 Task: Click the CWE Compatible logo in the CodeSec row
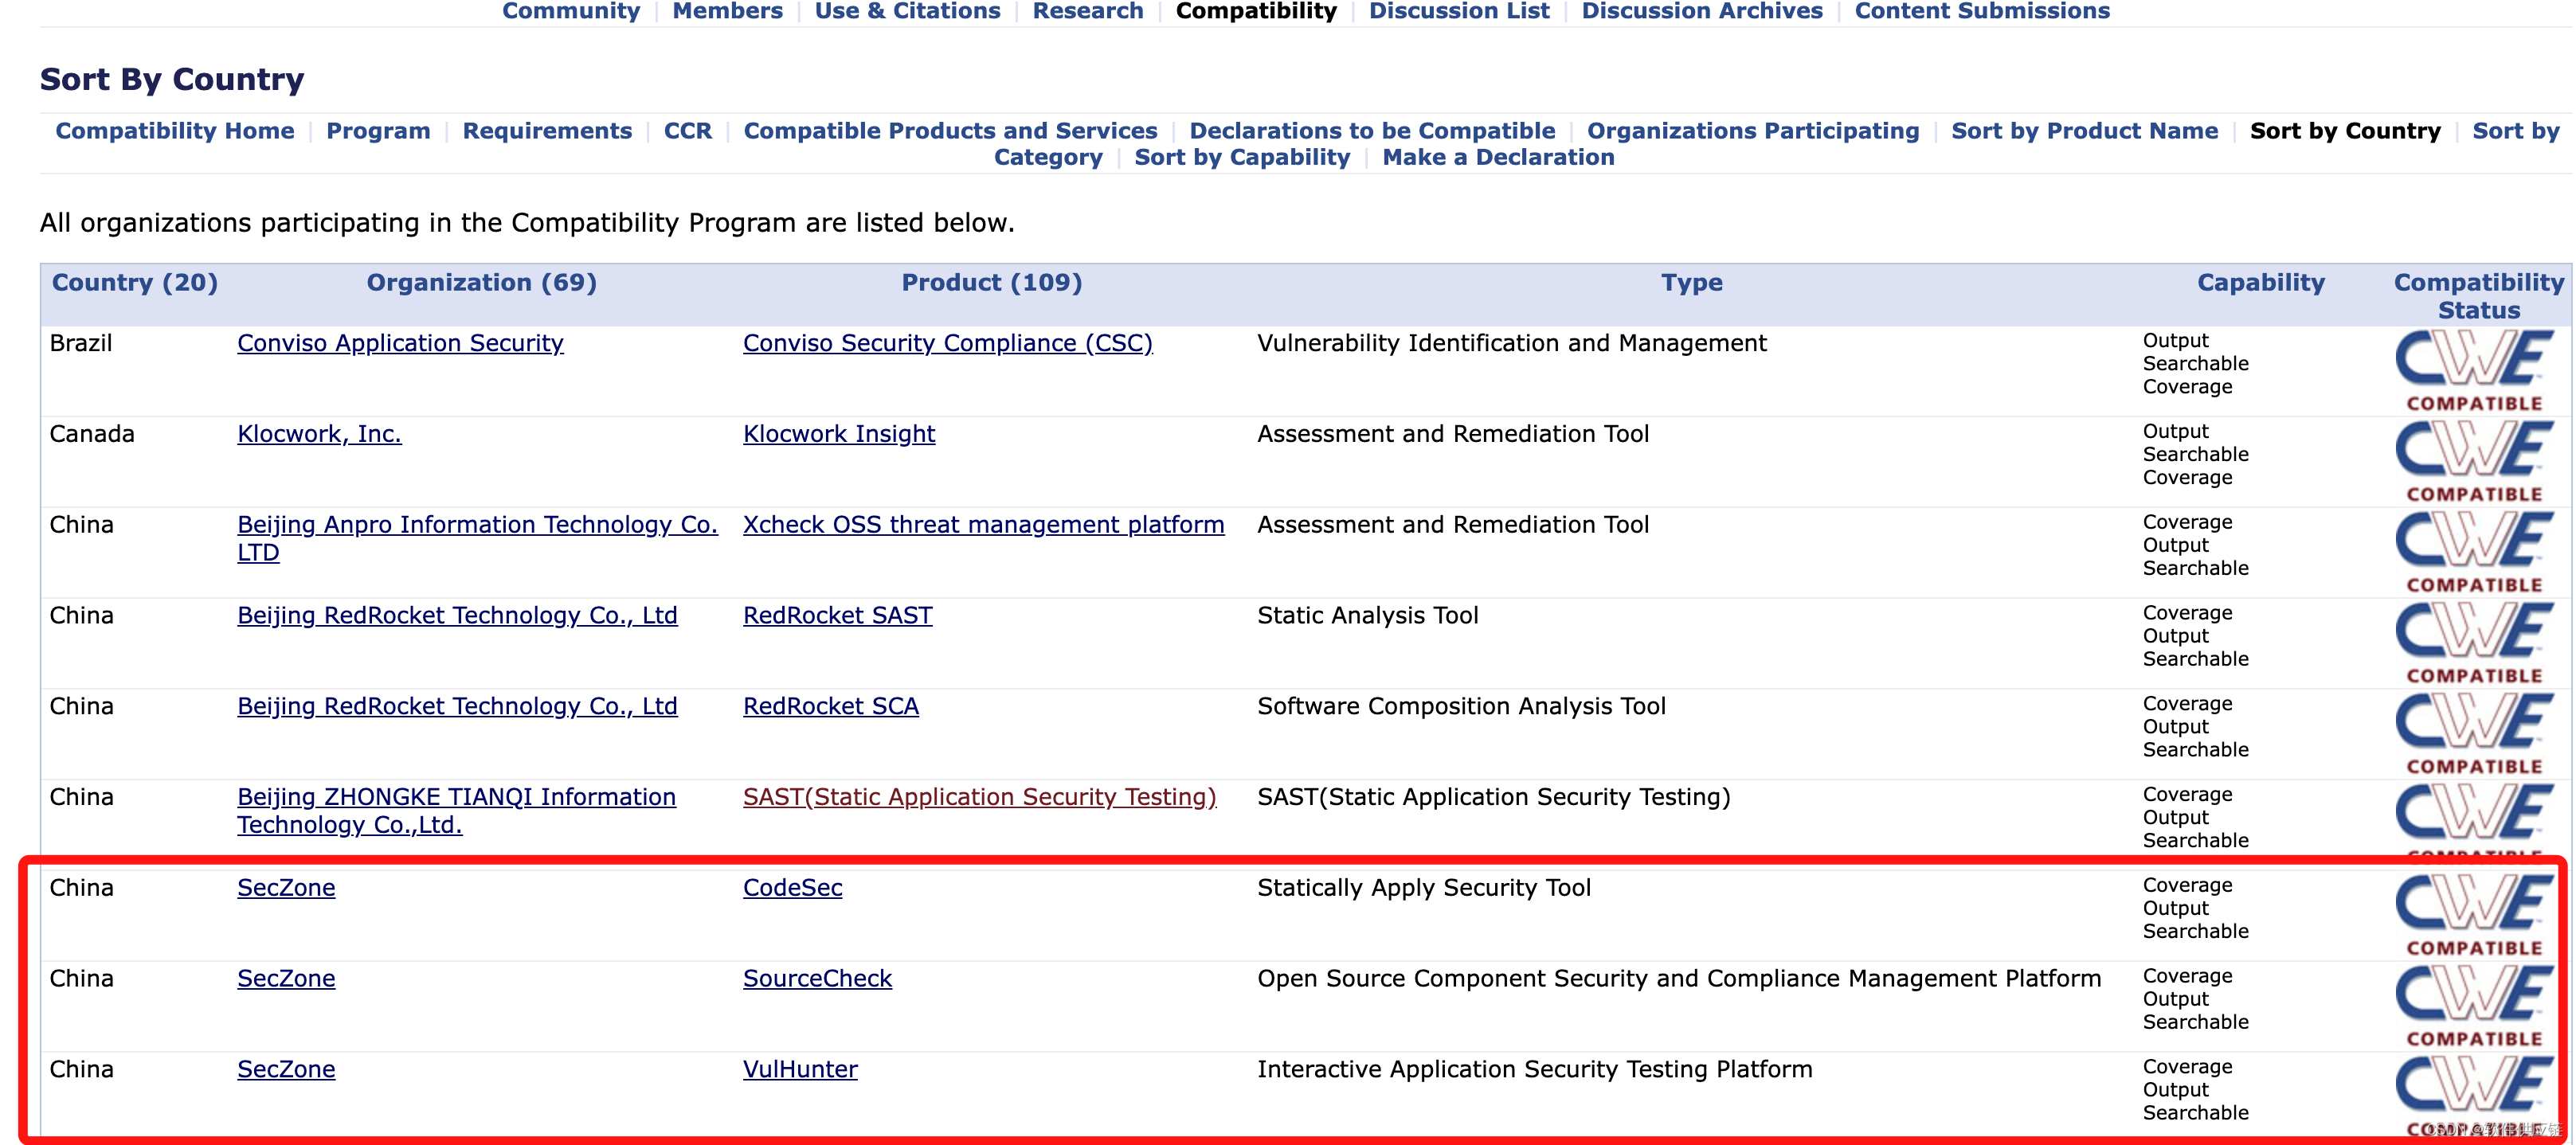[x=2474, y=916]
